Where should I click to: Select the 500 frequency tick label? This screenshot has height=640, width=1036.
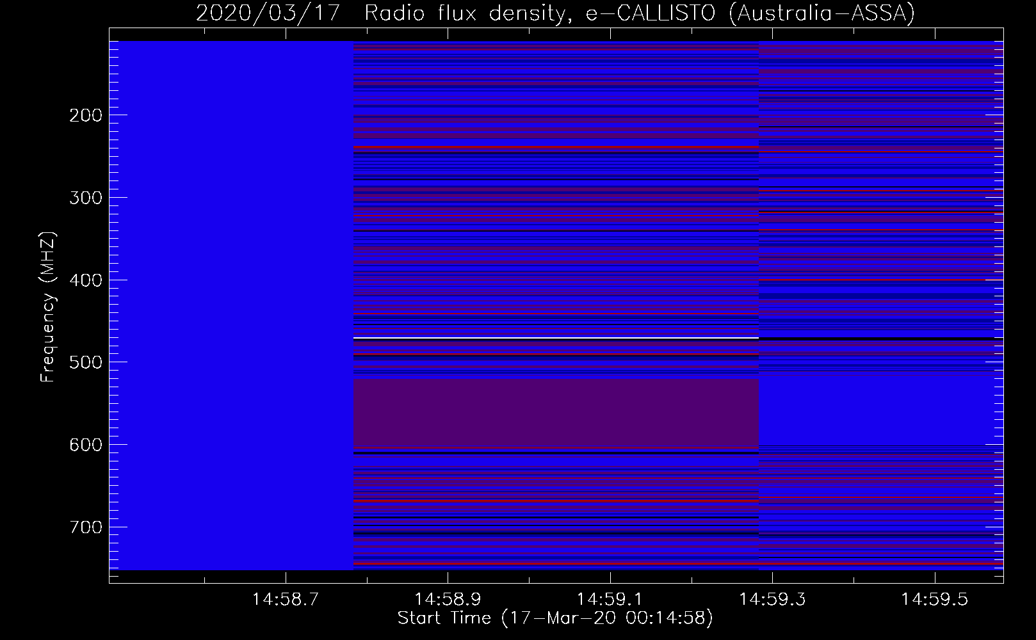[x=85, y=362]
